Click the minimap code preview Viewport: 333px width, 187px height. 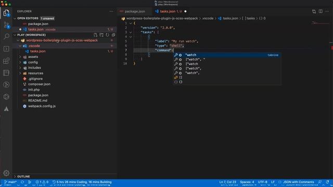321,23
